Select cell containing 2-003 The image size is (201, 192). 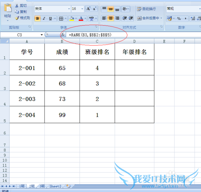pyautogui.click(x=27, y=98)
